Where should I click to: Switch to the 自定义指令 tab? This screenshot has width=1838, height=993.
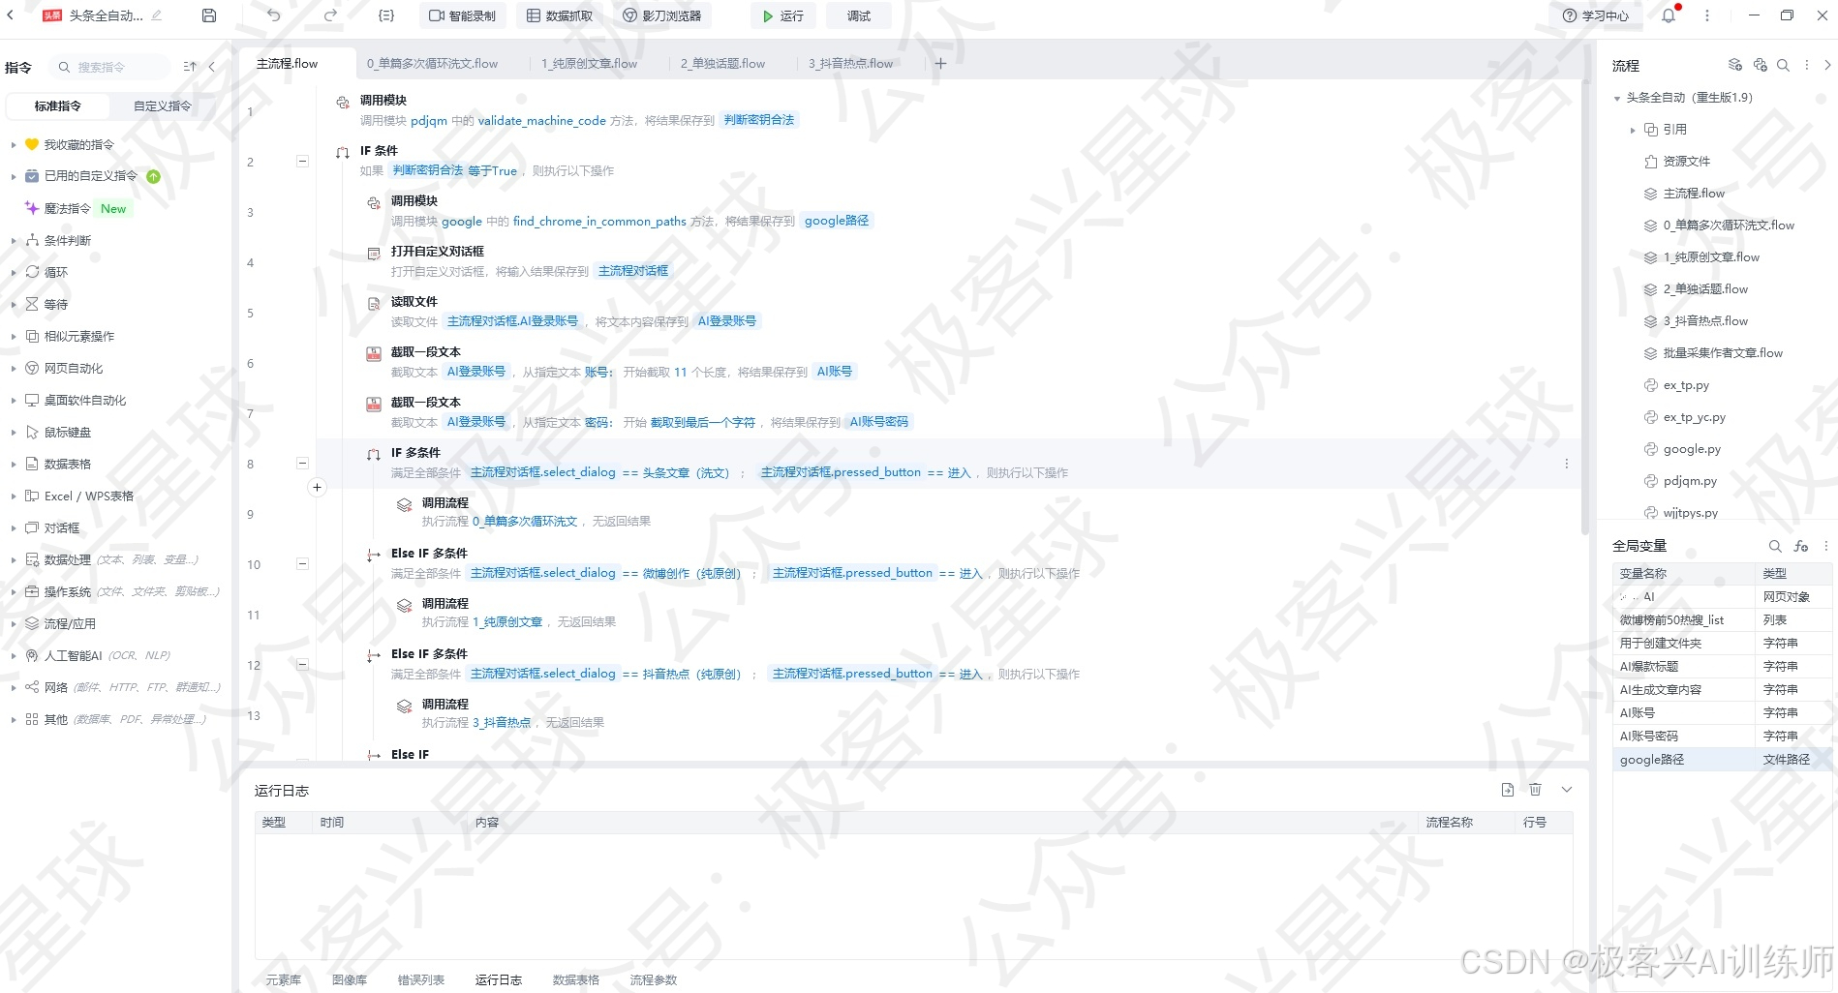[163, 106]
